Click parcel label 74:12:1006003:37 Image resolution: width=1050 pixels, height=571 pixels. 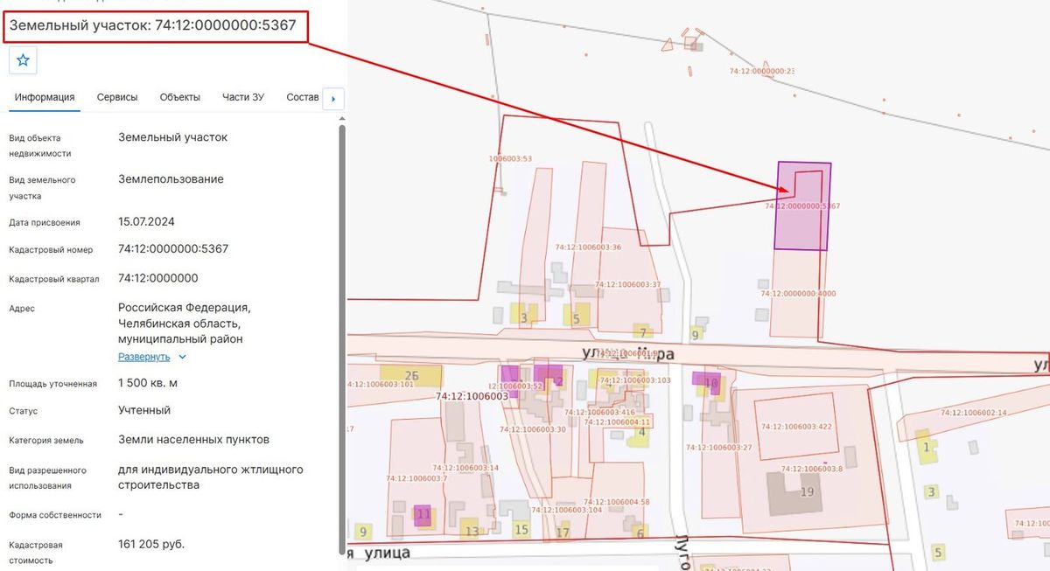tap(627, 284)
